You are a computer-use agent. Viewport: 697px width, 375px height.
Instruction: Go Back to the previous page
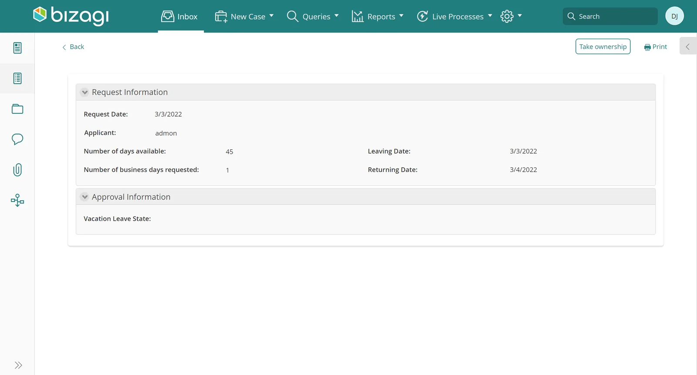tap(73, 47)
